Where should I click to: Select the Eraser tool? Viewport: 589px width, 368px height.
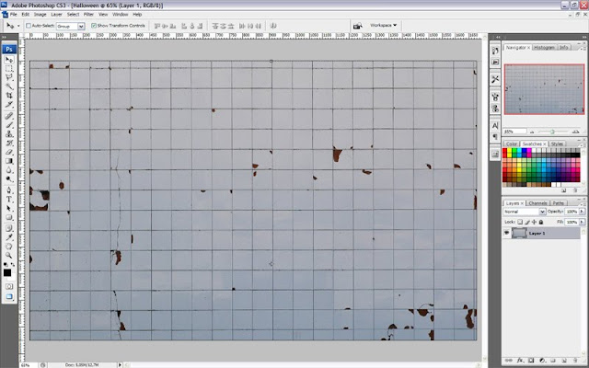tap(9, 152)
